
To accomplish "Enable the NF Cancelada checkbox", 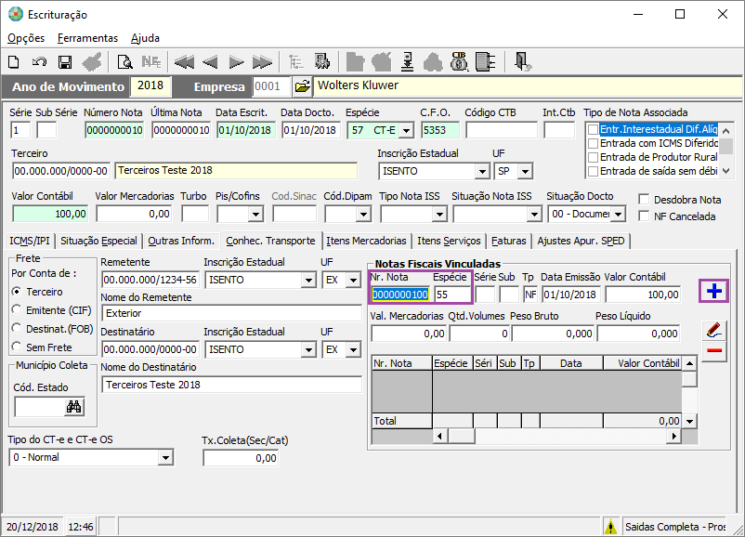I will coord(646,216).
